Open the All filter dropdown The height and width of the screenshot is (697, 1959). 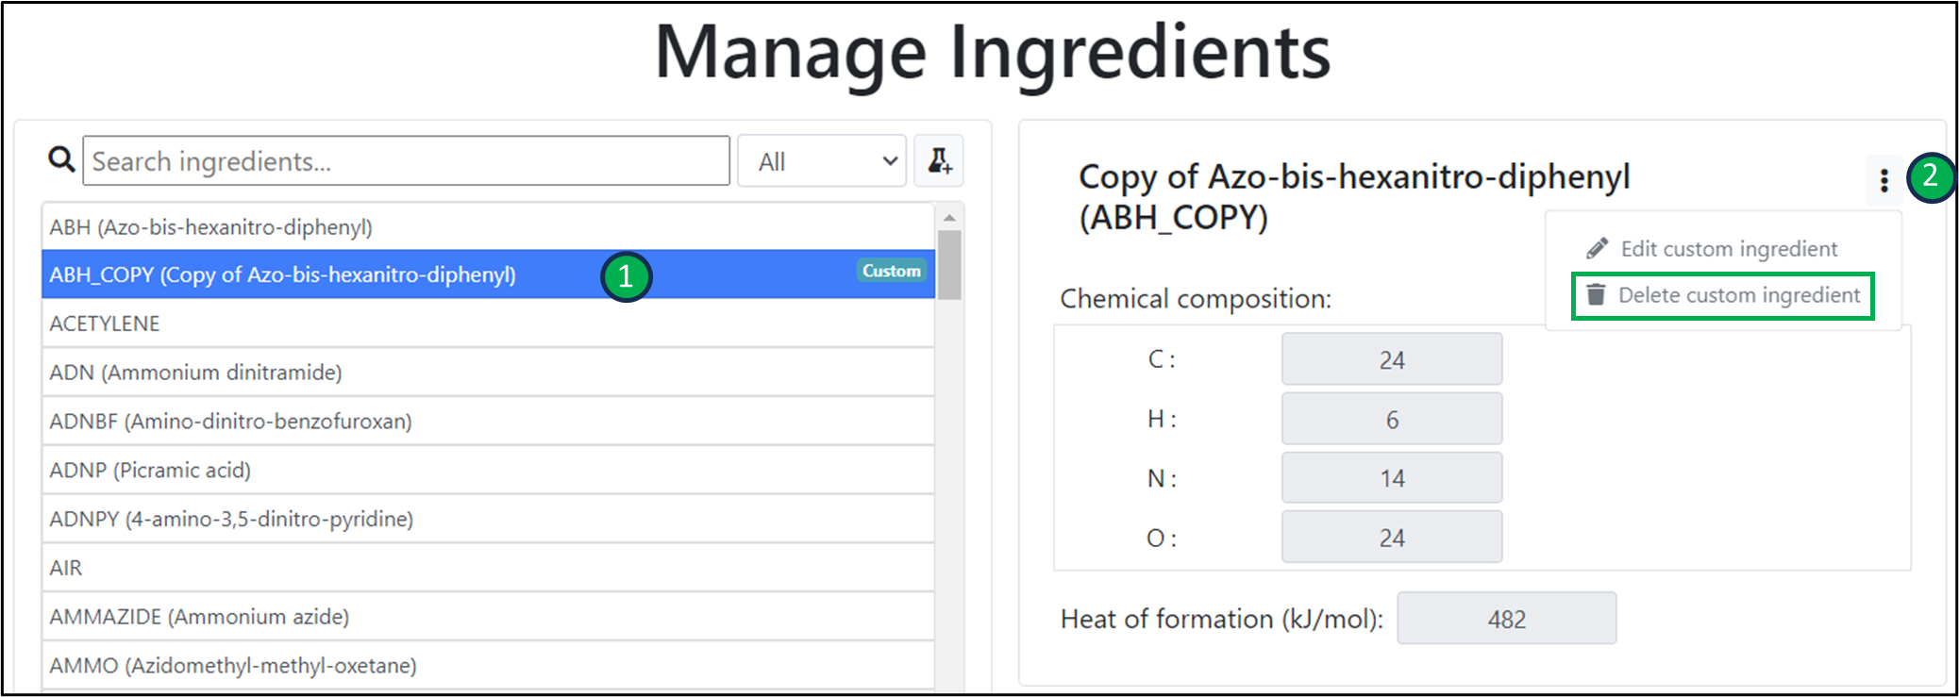(x=822, y=161)
